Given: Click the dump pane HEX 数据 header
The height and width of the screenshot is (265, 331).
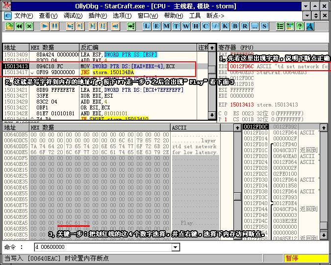Looking at the screenshot, I should (x=100, y=128).
